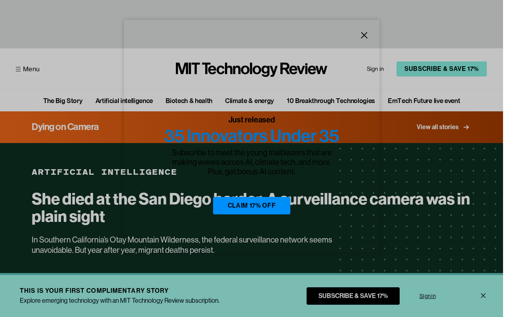Click View all stories link
Screen dimensions: 507x317
click(x=438, y=127)
